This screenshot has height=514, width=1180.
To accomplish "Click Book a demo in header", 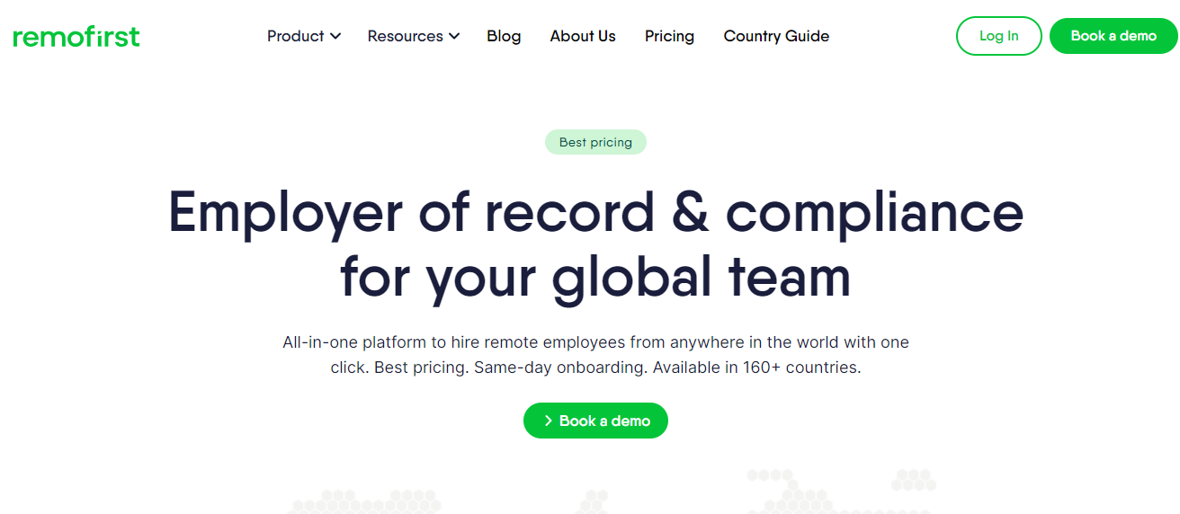I will coord(1113,36).
